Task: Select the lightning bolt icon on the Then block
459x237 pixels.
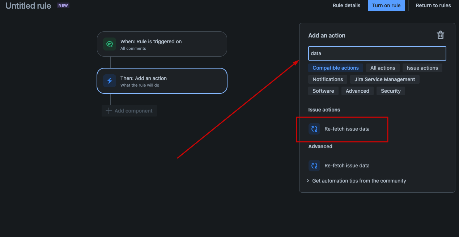Action: coord(109,81)
